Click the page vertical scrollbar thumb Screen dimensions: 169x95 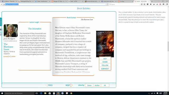click(x=168, y=46)
